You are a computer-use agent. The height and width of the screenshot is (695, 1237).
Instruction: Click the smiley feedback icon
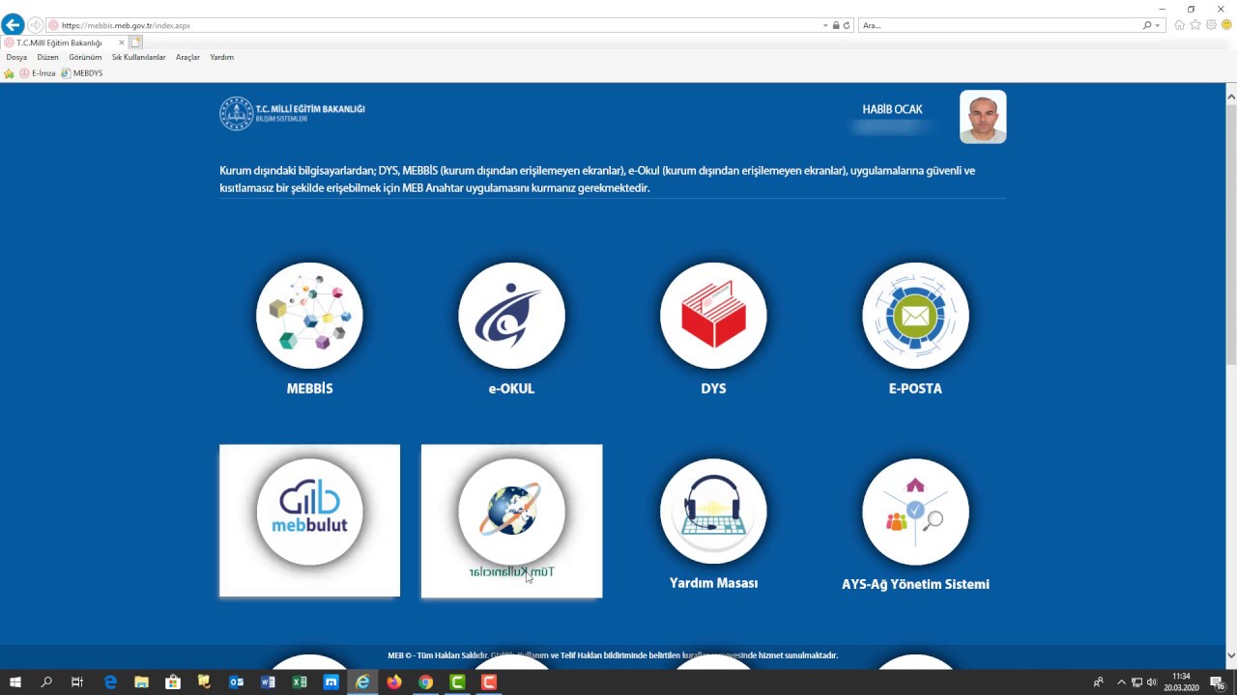click(1226, 25)
